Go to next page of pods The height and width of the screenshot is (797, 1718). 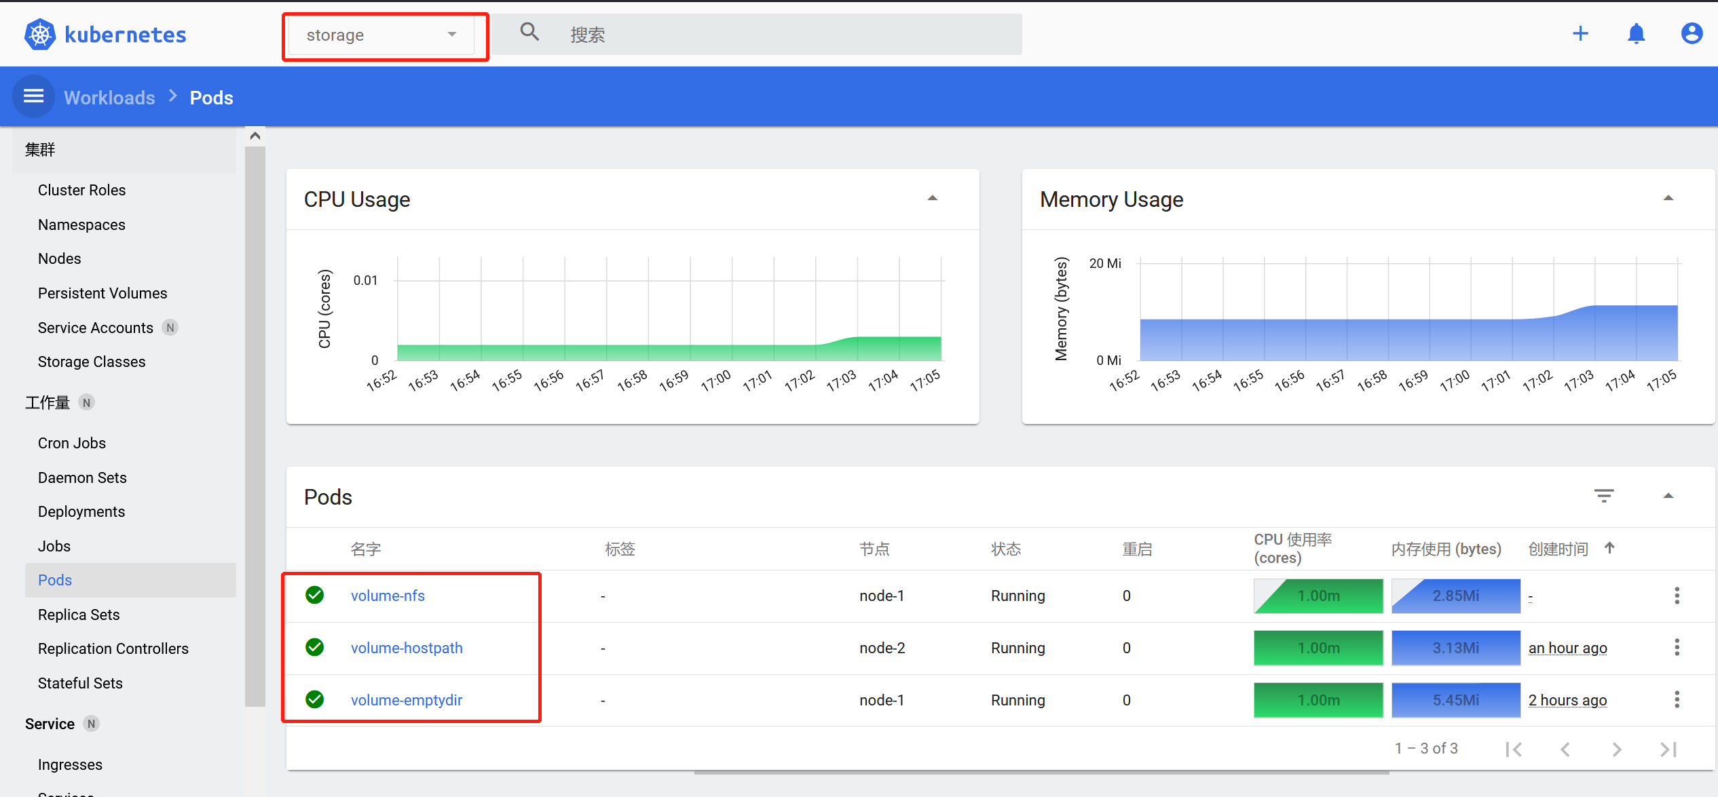pos(1617,750)
